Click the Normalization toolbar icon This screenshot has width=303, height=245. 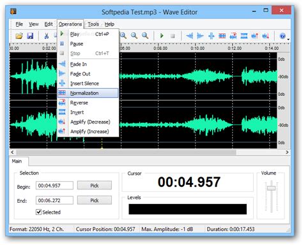coord(222,36)
